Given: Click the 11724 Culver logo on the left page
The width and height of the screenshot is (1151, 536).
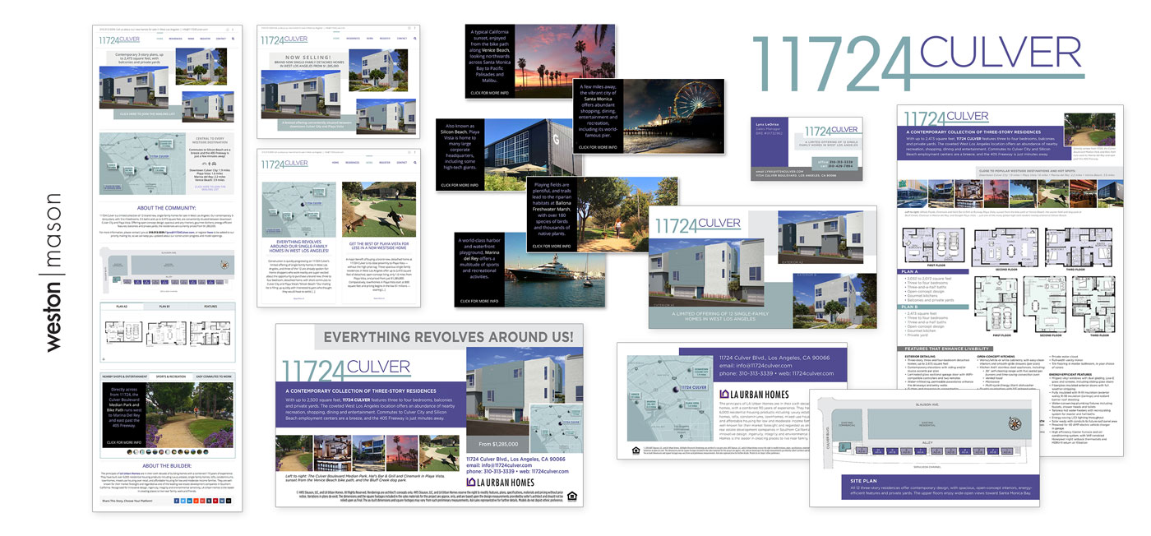Looking at the screenshot, I should [120, 39].
